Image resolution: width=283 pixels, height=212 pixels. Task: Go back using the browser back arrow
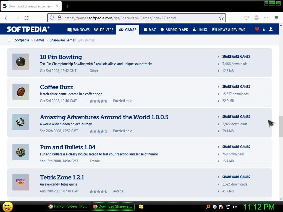[7, 18]
